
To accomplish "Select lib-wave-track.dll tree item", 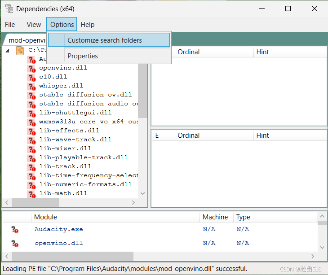I will coord(75,140).
